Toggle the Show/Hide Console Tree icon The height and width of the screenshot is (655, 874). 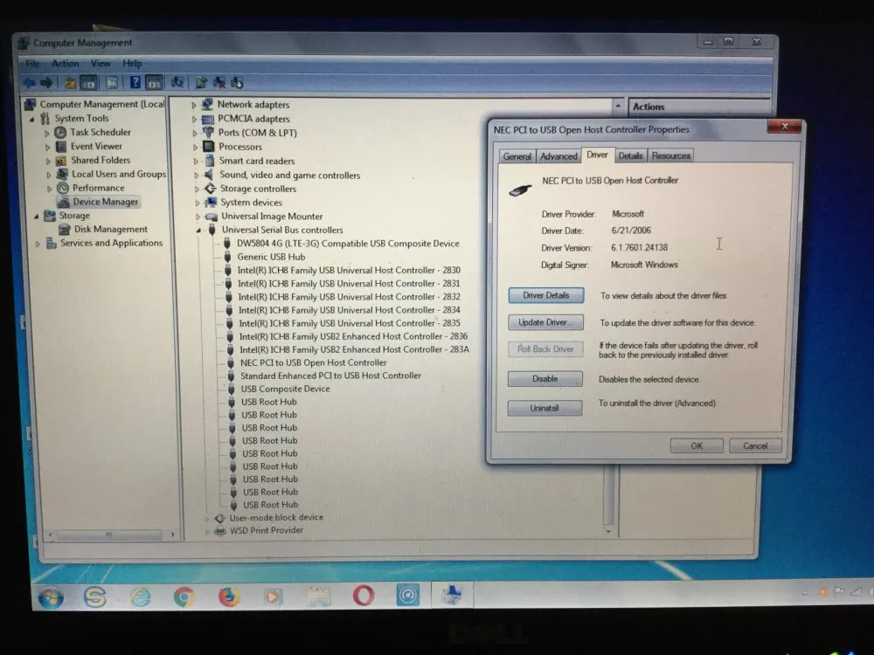pyautogui.click(x=88, y=83)
